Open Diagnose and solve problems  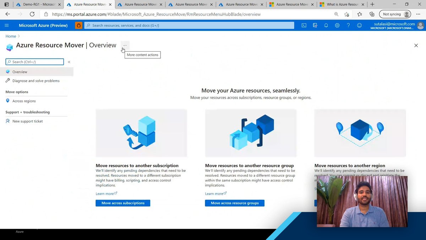[x=36, y=81]
